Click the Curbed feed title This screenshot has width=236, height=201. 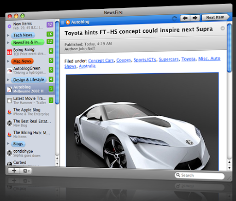click(20, 162)
